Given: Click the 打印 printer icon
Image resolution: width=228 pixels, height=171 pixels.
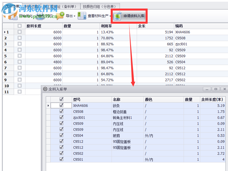Looking at the screenshot, I should 40,16.
